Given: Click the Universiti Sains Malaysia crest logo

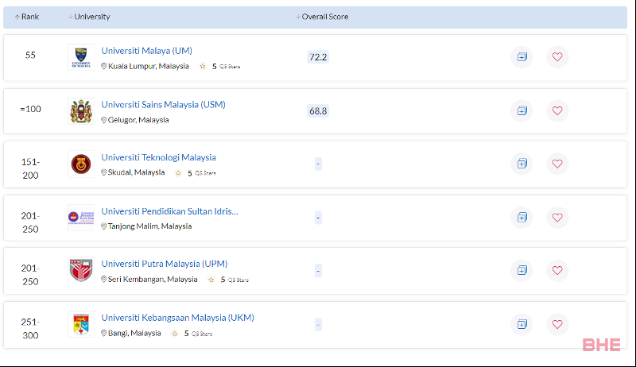Looking at the screenshot, I should tap(81, 111).
